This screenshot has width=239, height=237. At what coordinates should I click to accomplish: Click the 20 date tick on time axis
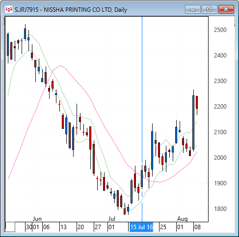(80, 227)
